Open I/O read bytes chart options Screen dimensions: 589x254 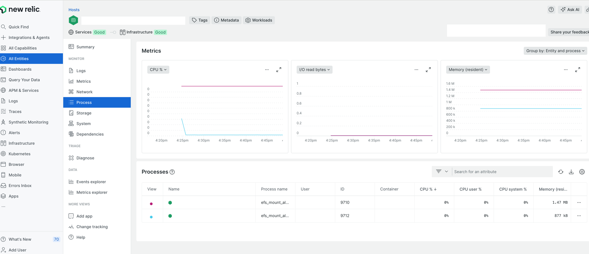(416, 69)
